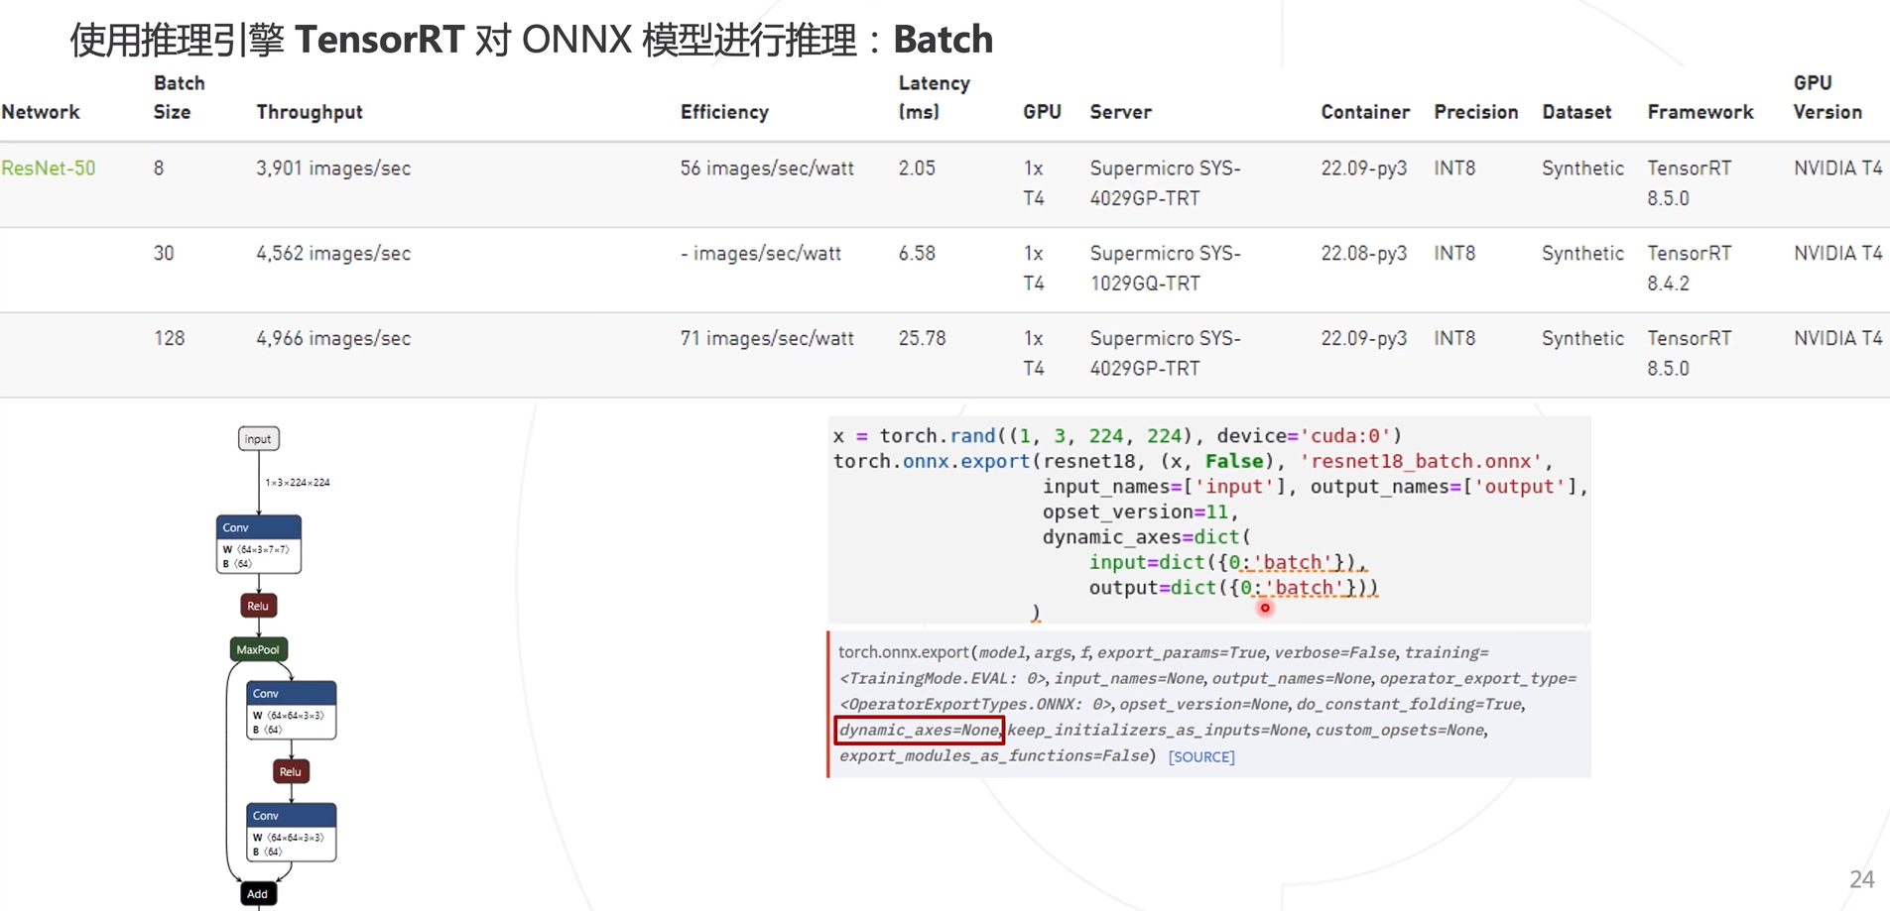Click the TensorRT 8.4.2 framework cell
Image resolution: width=1890 pixels, height=911 pixels.
coord(1690,269)
